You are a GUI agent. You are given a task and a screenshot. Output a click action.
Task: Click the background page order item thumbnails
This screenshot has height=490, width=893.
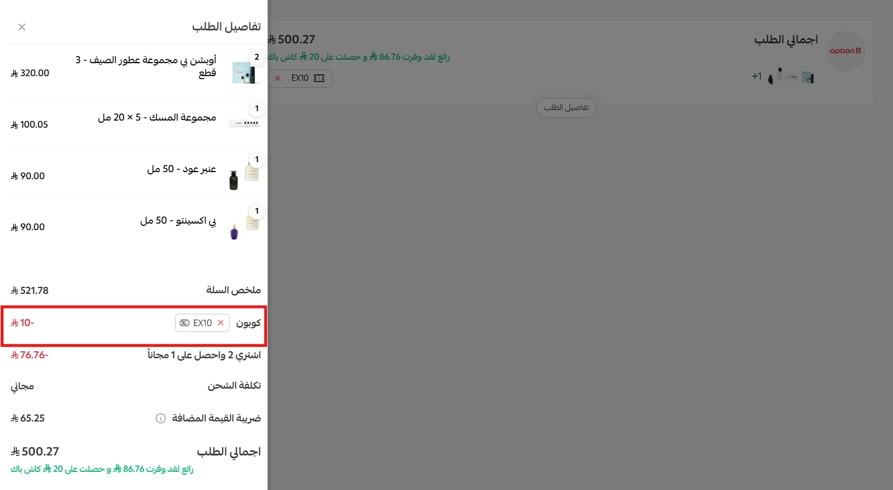791,77
